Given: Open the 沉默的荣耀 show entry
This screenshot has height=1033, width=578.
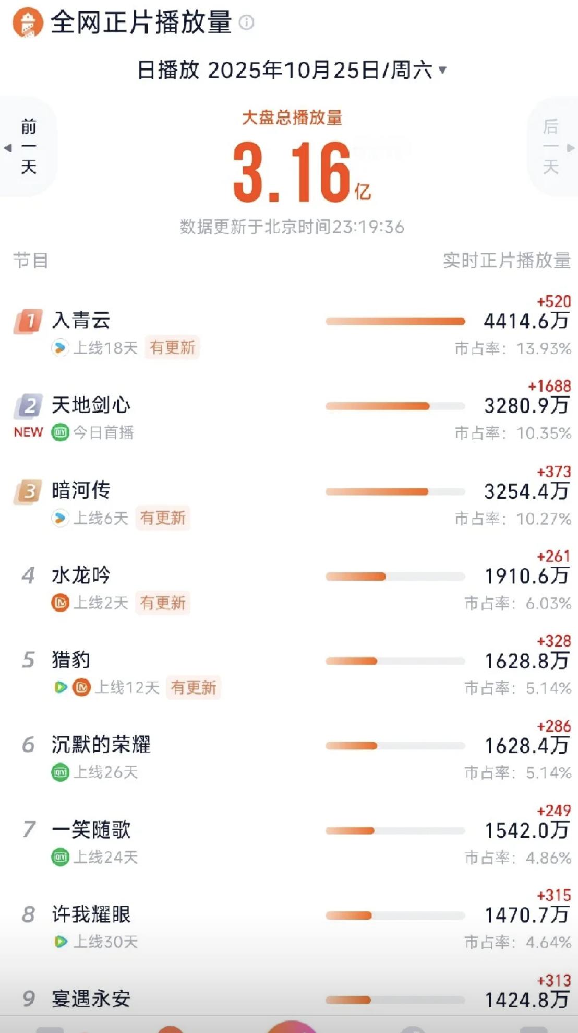Looking at the screenshot, I should point(101,745).
